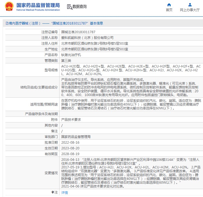Click the 备注 label
This screenshot has width=203, height=197.
point(54,131)
